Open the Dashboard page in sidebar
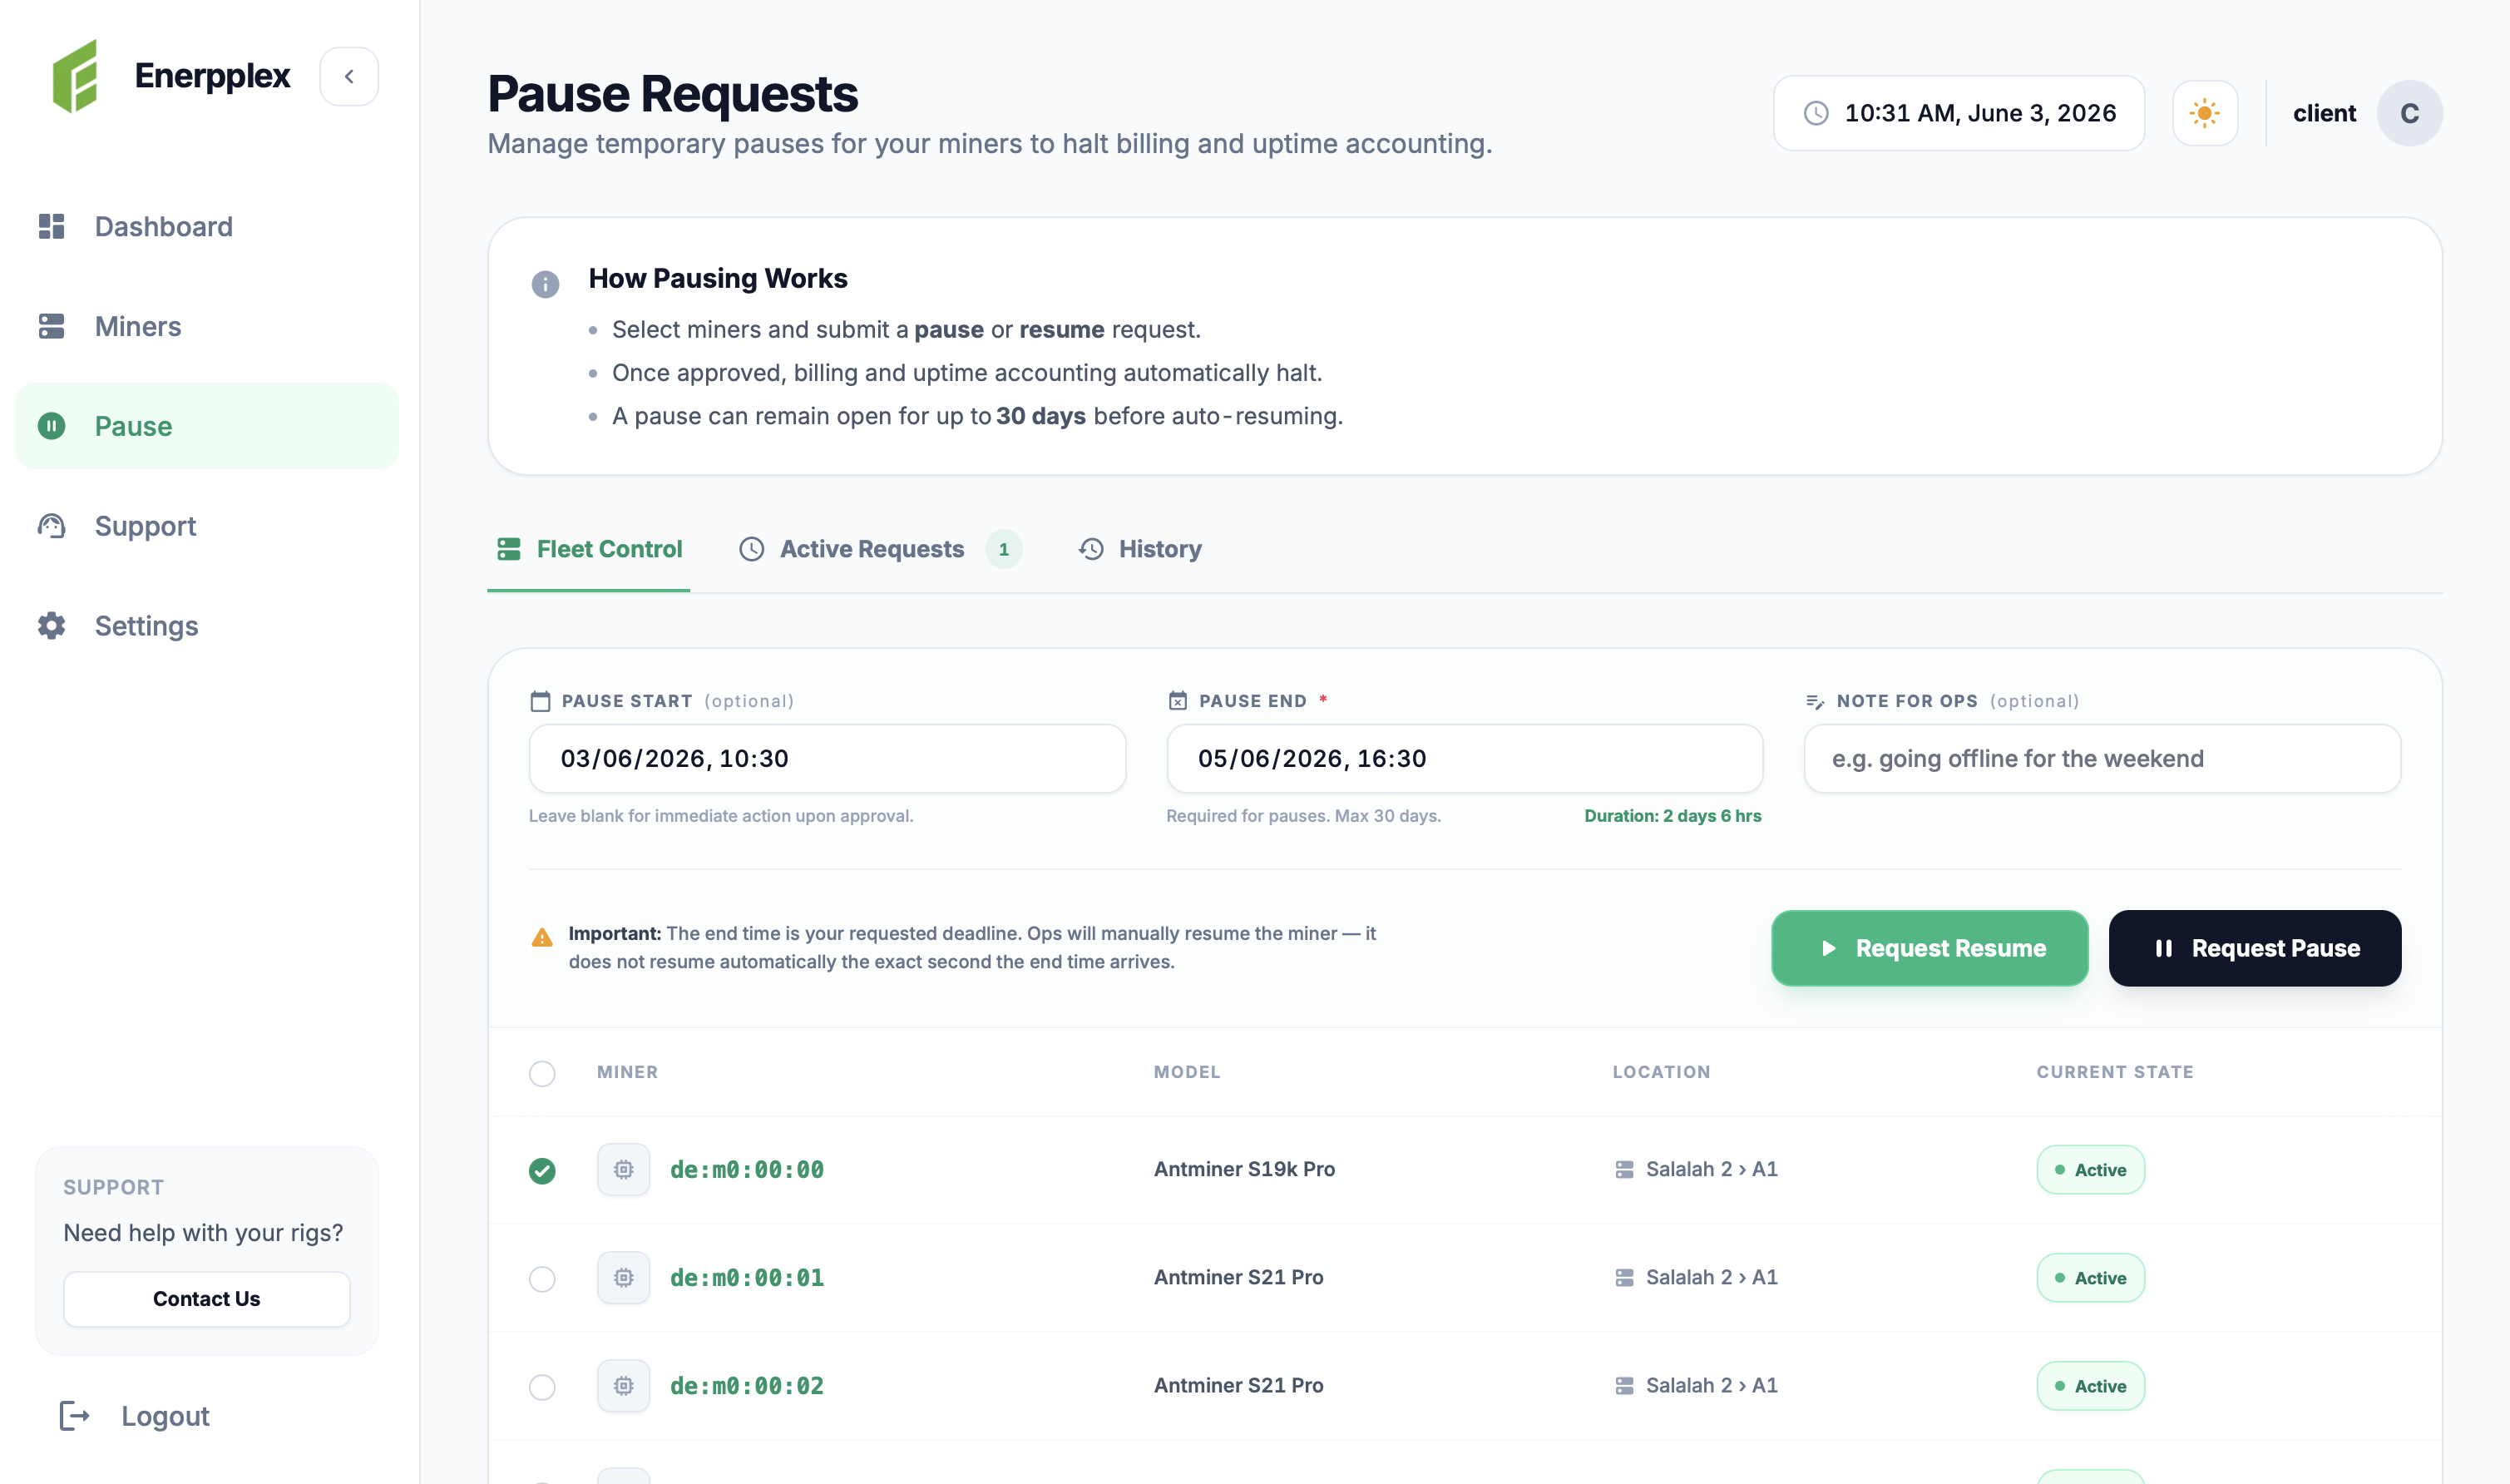Image resolution: width=2510 pixels, height=1484 pixels. 207,227
